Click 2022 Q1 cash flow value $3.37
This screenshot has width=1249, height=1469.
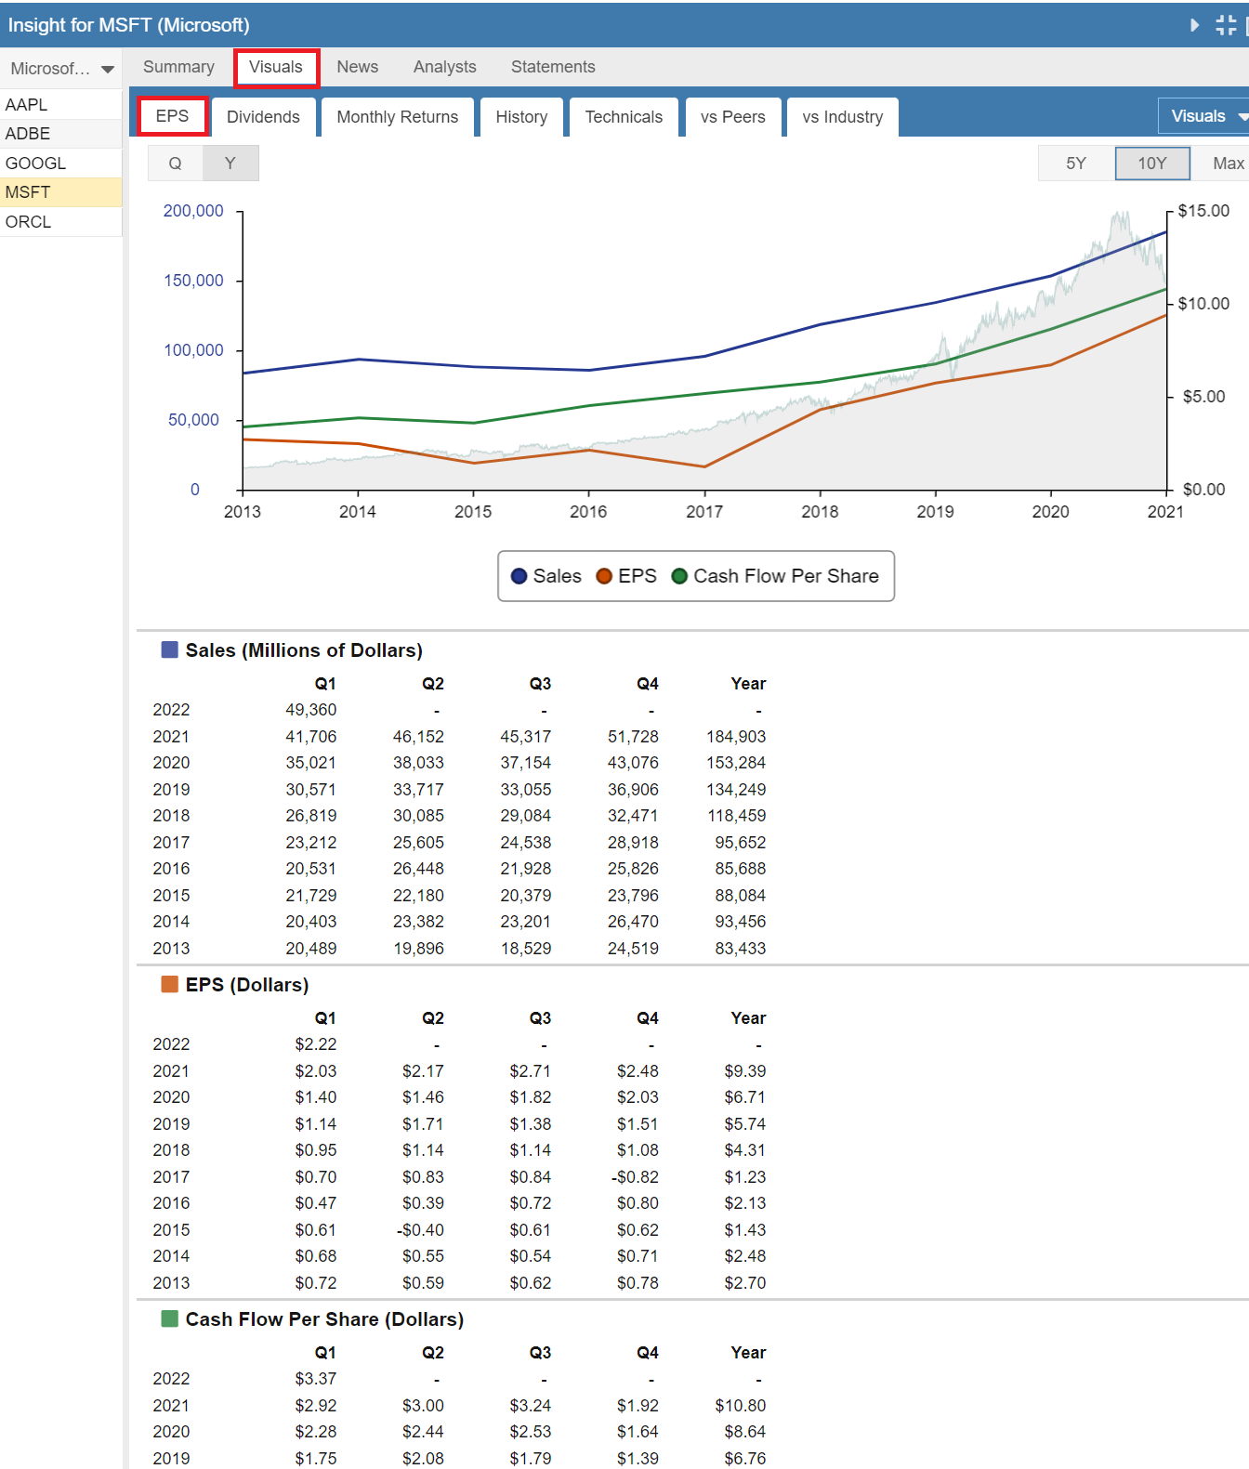click(x=316, y=1379)
